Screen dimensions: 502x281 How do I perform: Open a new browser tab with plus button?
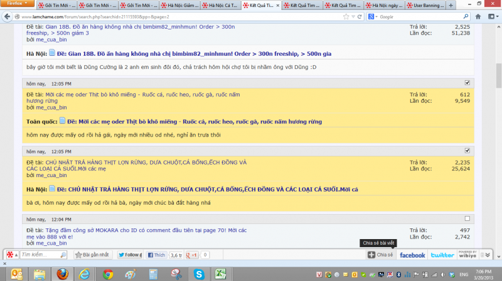451,5
